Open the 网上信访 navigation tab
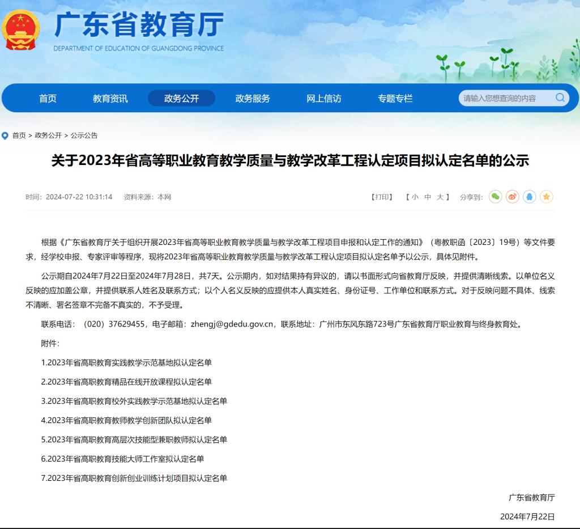This screenshot has width=580, height=529. (323, 99)
